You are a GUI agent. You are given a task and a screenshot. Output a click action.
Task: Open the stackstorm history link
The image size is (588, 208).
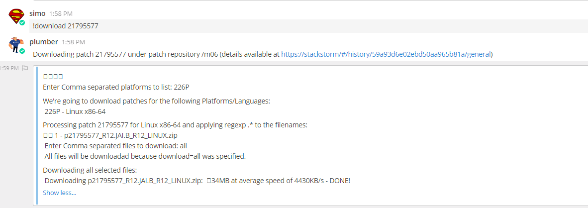386,54
